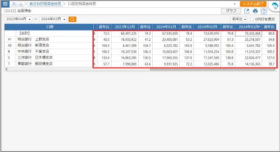This screenshot has height=152, width=280.
Task: Click cell value 17,969,255
Action: pyautogui.click(x=166, y=58)
